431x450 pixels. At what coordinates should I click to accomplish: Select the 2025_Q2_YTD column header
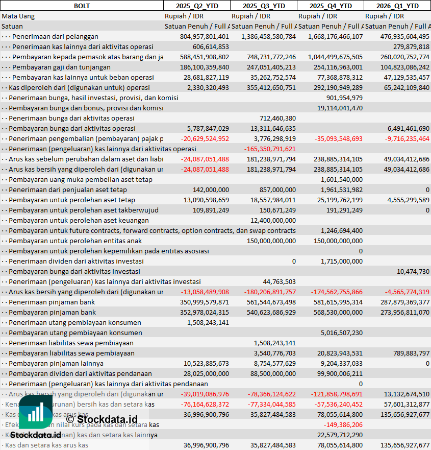coord(197,6)
